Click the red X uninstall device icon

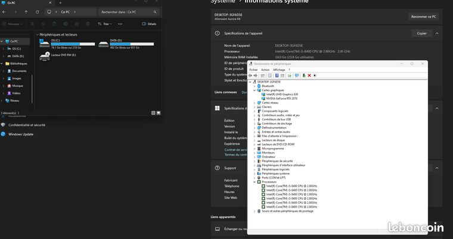(x=309, y=76)
